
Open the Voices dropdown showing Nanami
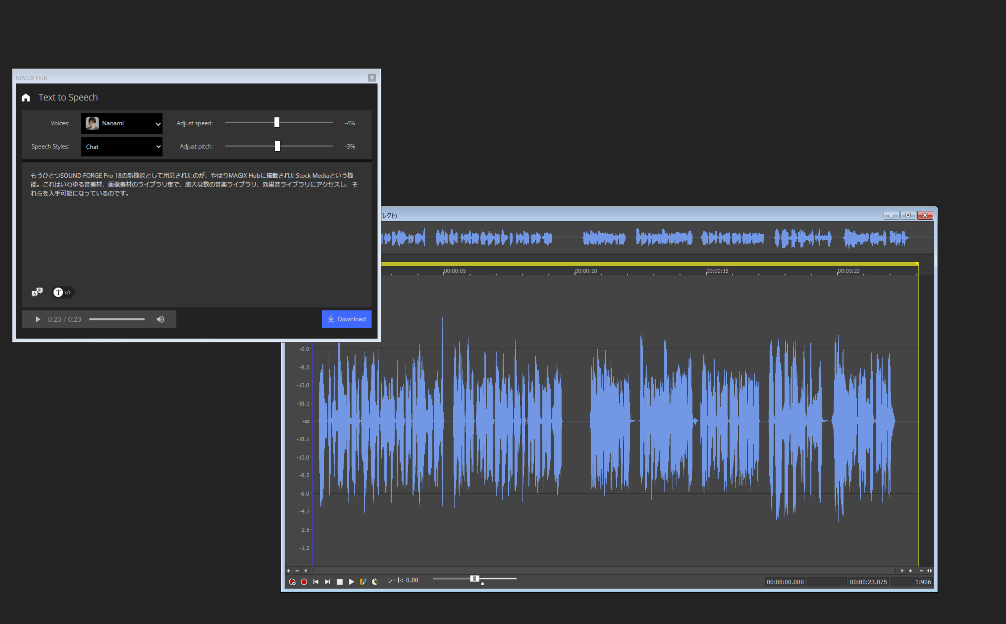(122, 123)
